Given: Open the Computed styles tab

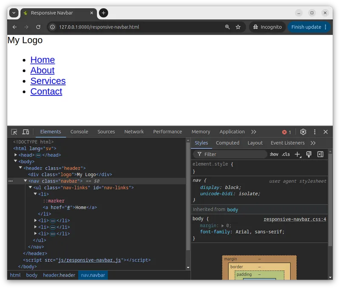Looking at the screenshot, I should [x=227, y=143].
